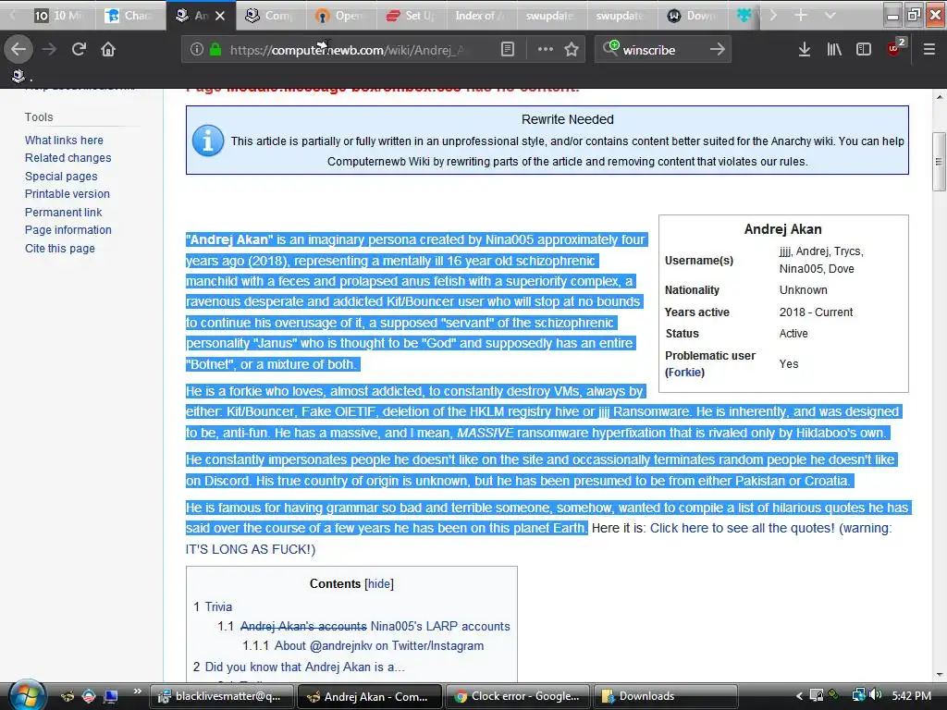Open the 'Page information' link
The height and width of the screenshot is (710, 947).
[x=68, y=230]
